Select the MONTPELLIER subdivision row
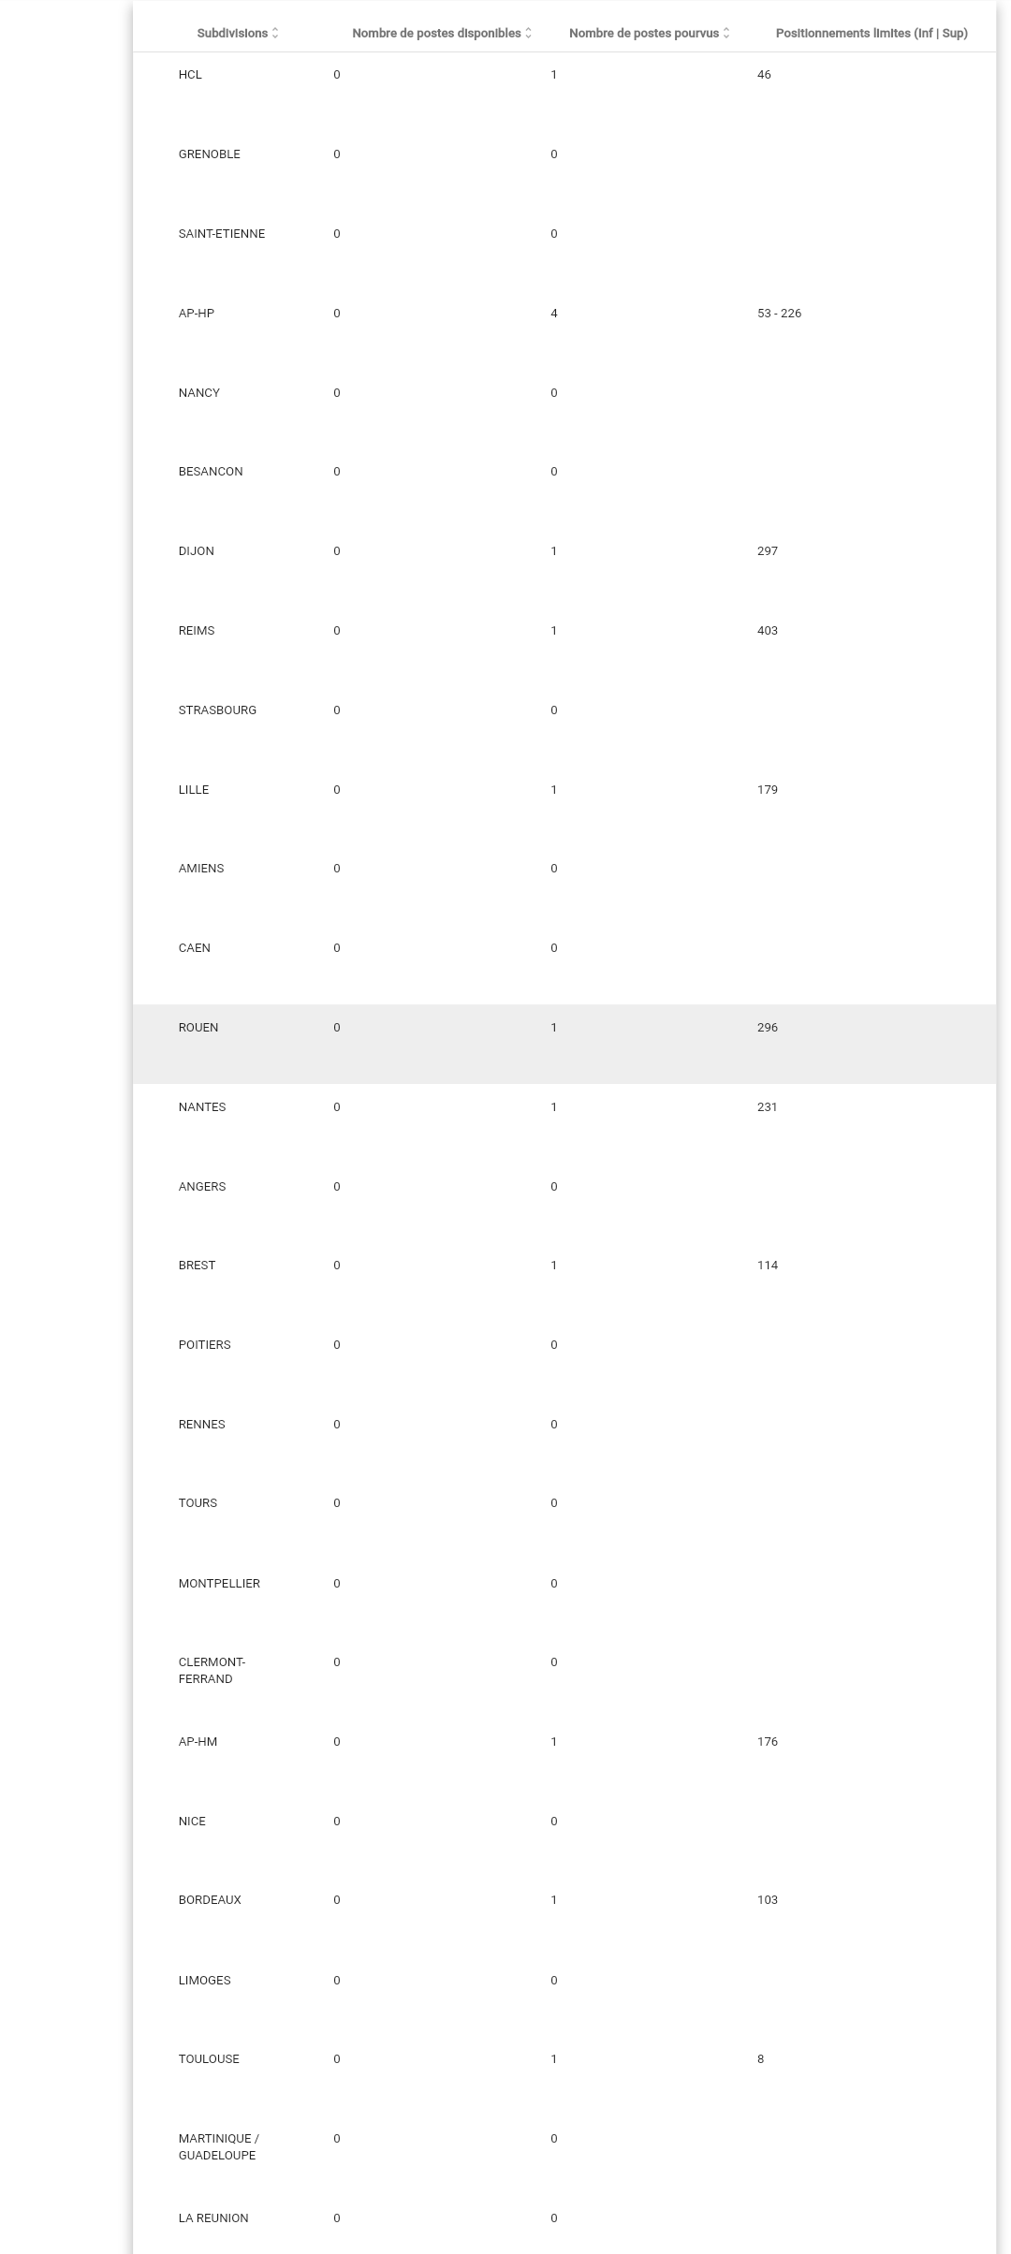Image resolution: width=1011 pixels, height=2254 pixels. point(219,1584)
